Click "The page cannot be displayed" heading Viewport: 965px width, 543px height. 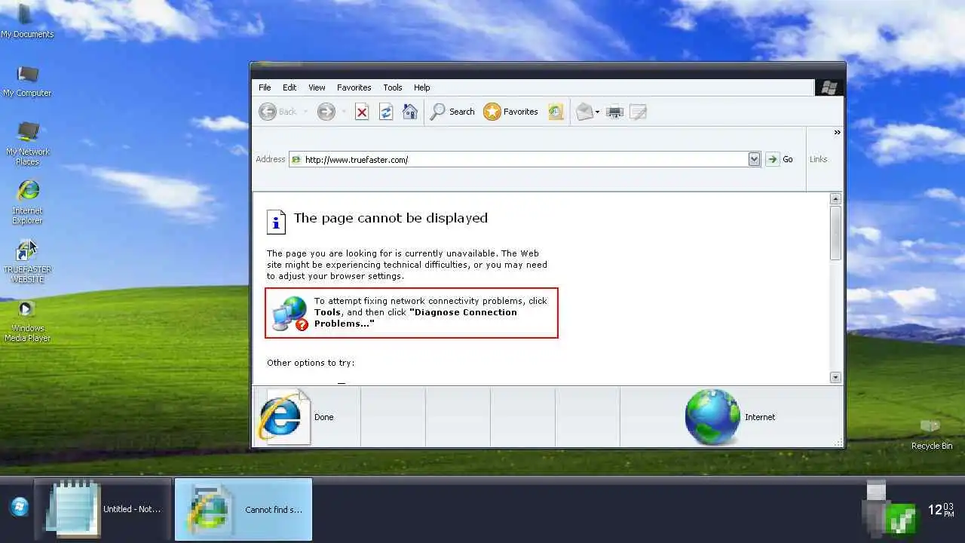391,218
